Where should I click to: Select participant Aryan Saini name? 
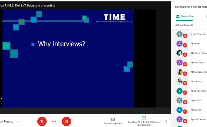tap(196, 100)
